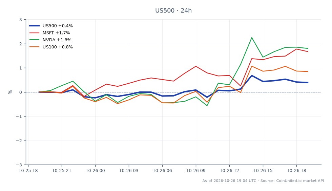Click the US500 blue legend line swatch
332x191 pixels.
(34, 26)
